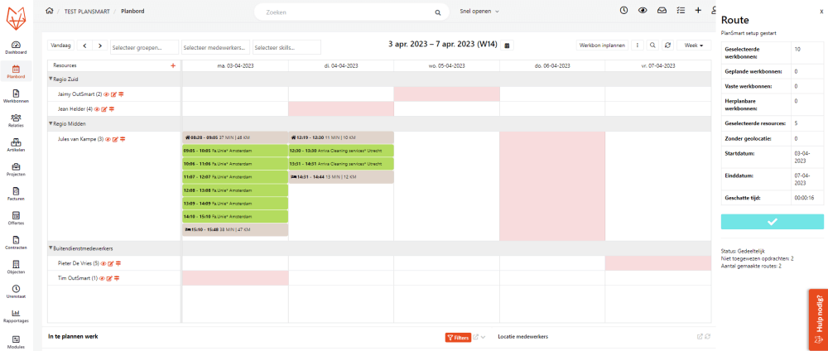Open Rapportages in the sidebar menu
The height and width of the screenshot is (351, 828).
tap(16, 316)
